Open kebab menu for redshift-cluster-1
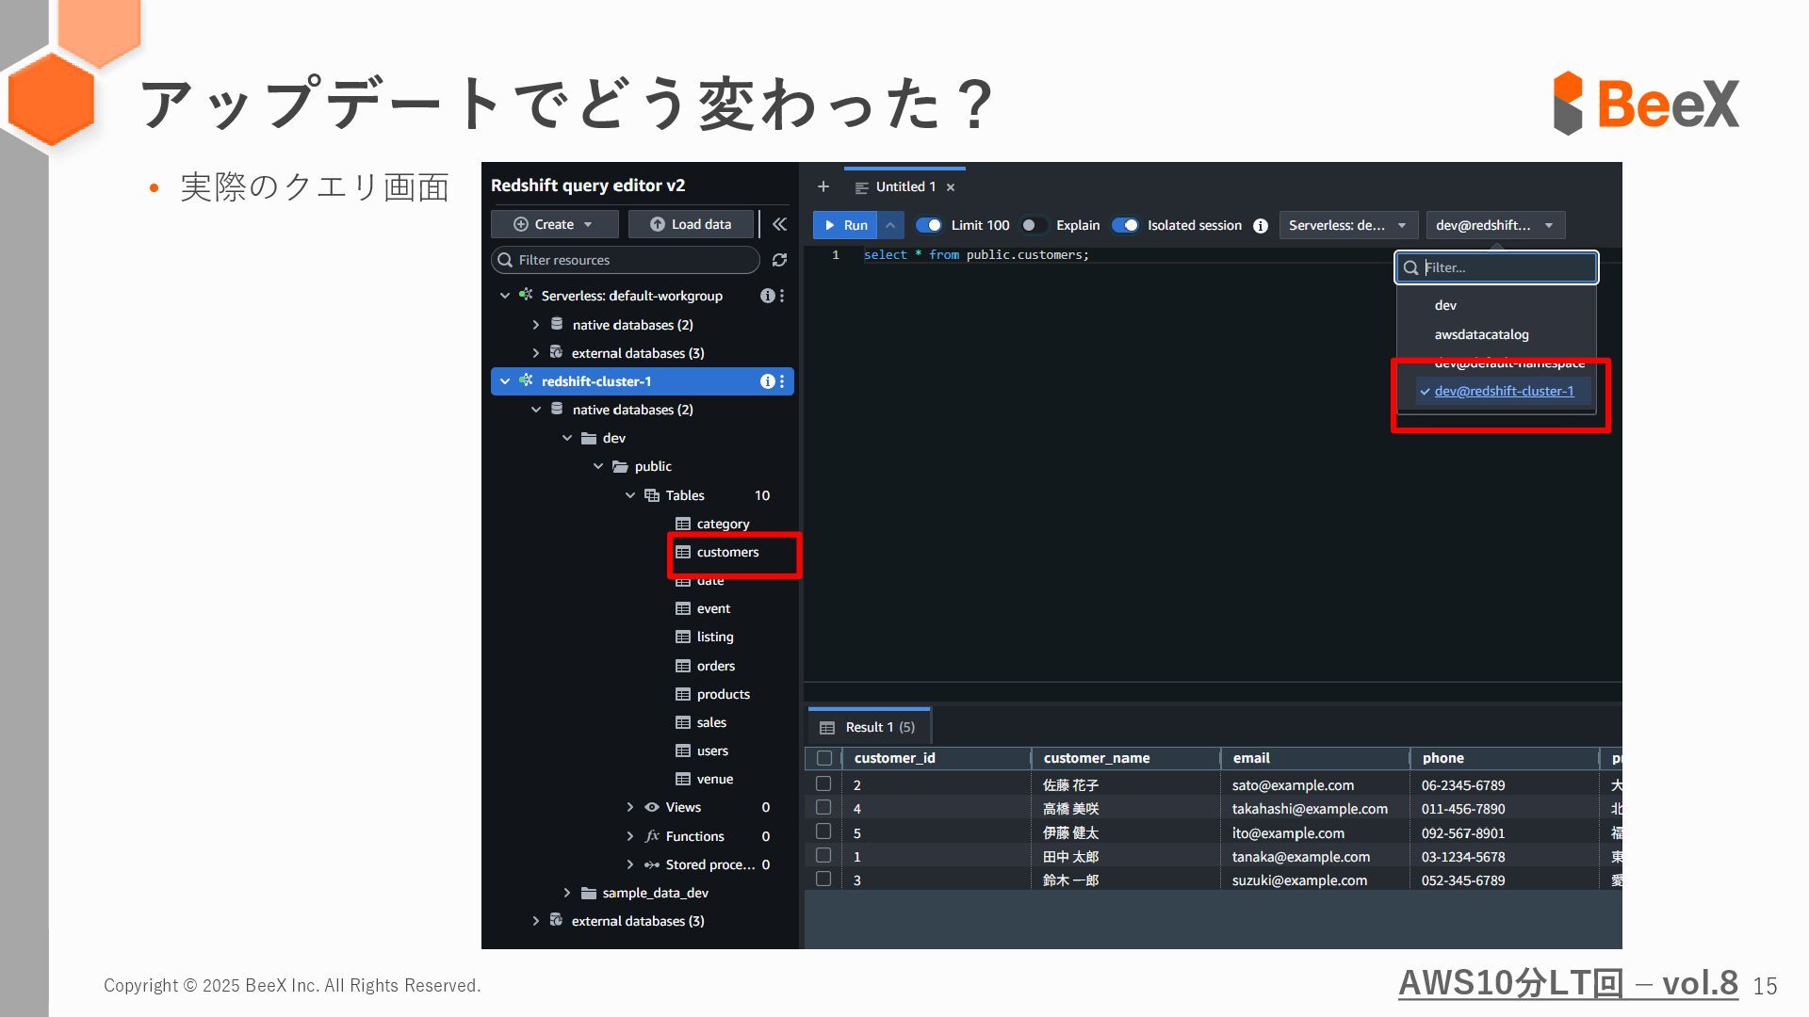 click(x=782, y=381)
